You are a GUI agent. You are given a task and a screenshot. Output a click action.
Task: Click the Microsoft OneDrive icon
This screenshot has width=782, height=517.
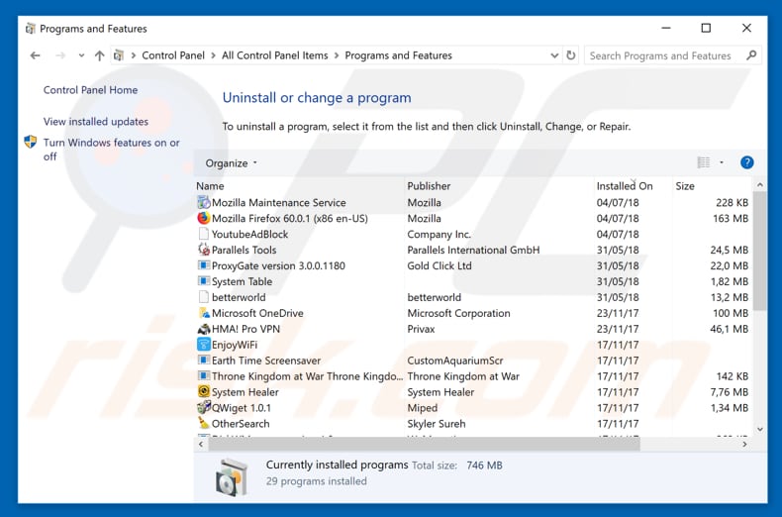point(204,313)
